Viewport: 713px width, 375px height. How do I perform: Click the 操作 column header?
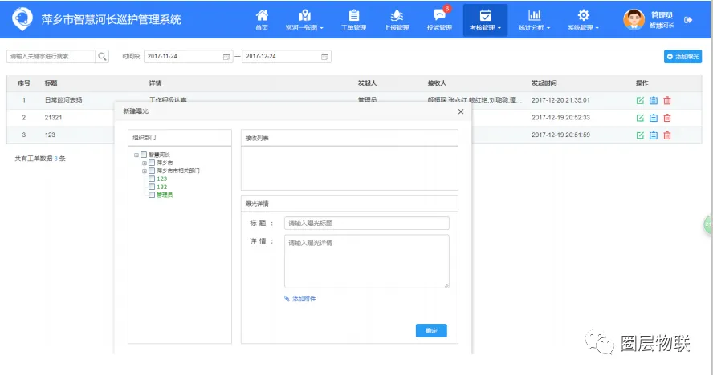642,83
